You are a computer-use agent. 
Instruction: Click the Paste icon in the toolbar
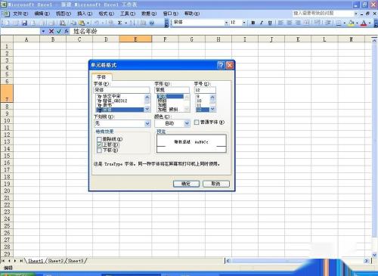point(82,23)
